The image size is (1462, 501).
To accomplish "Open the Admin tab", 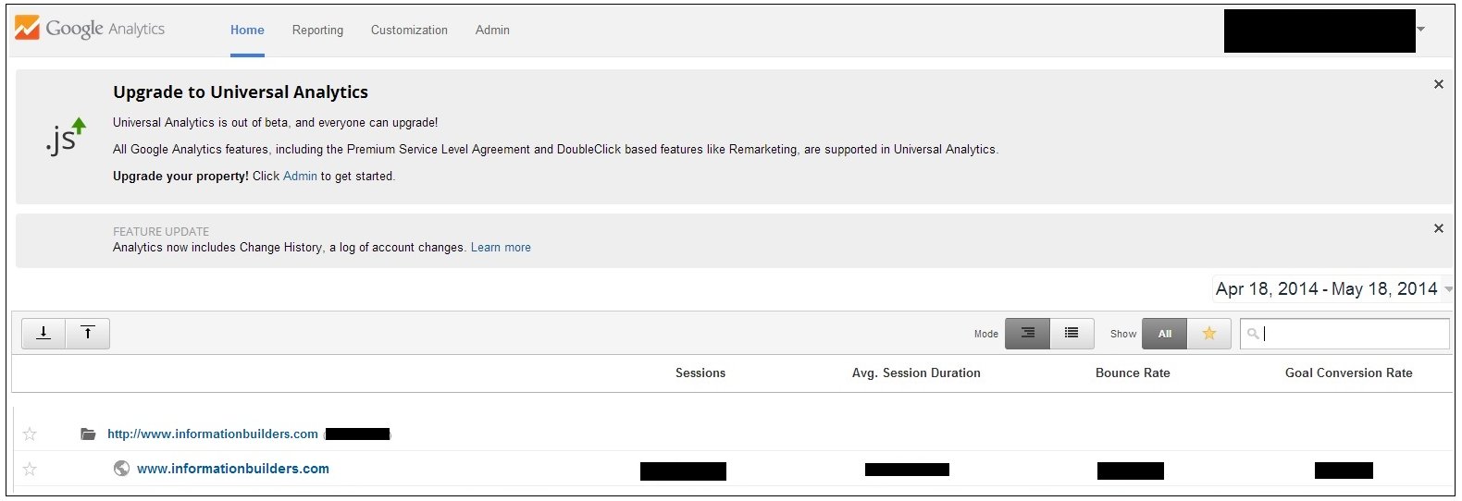I will pyautogui.click(x=492, y=30).
